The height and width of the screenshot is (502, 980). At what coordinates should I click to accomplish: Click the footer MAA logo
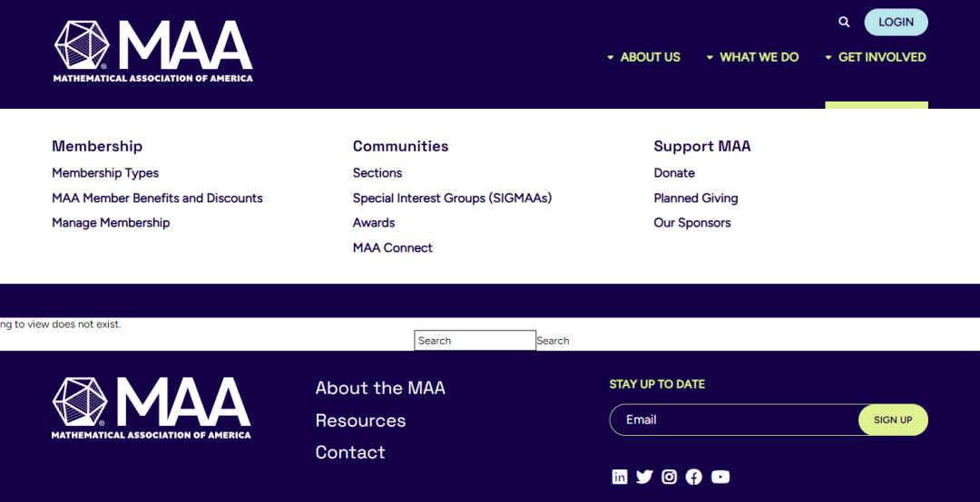(x=152, y=408)
